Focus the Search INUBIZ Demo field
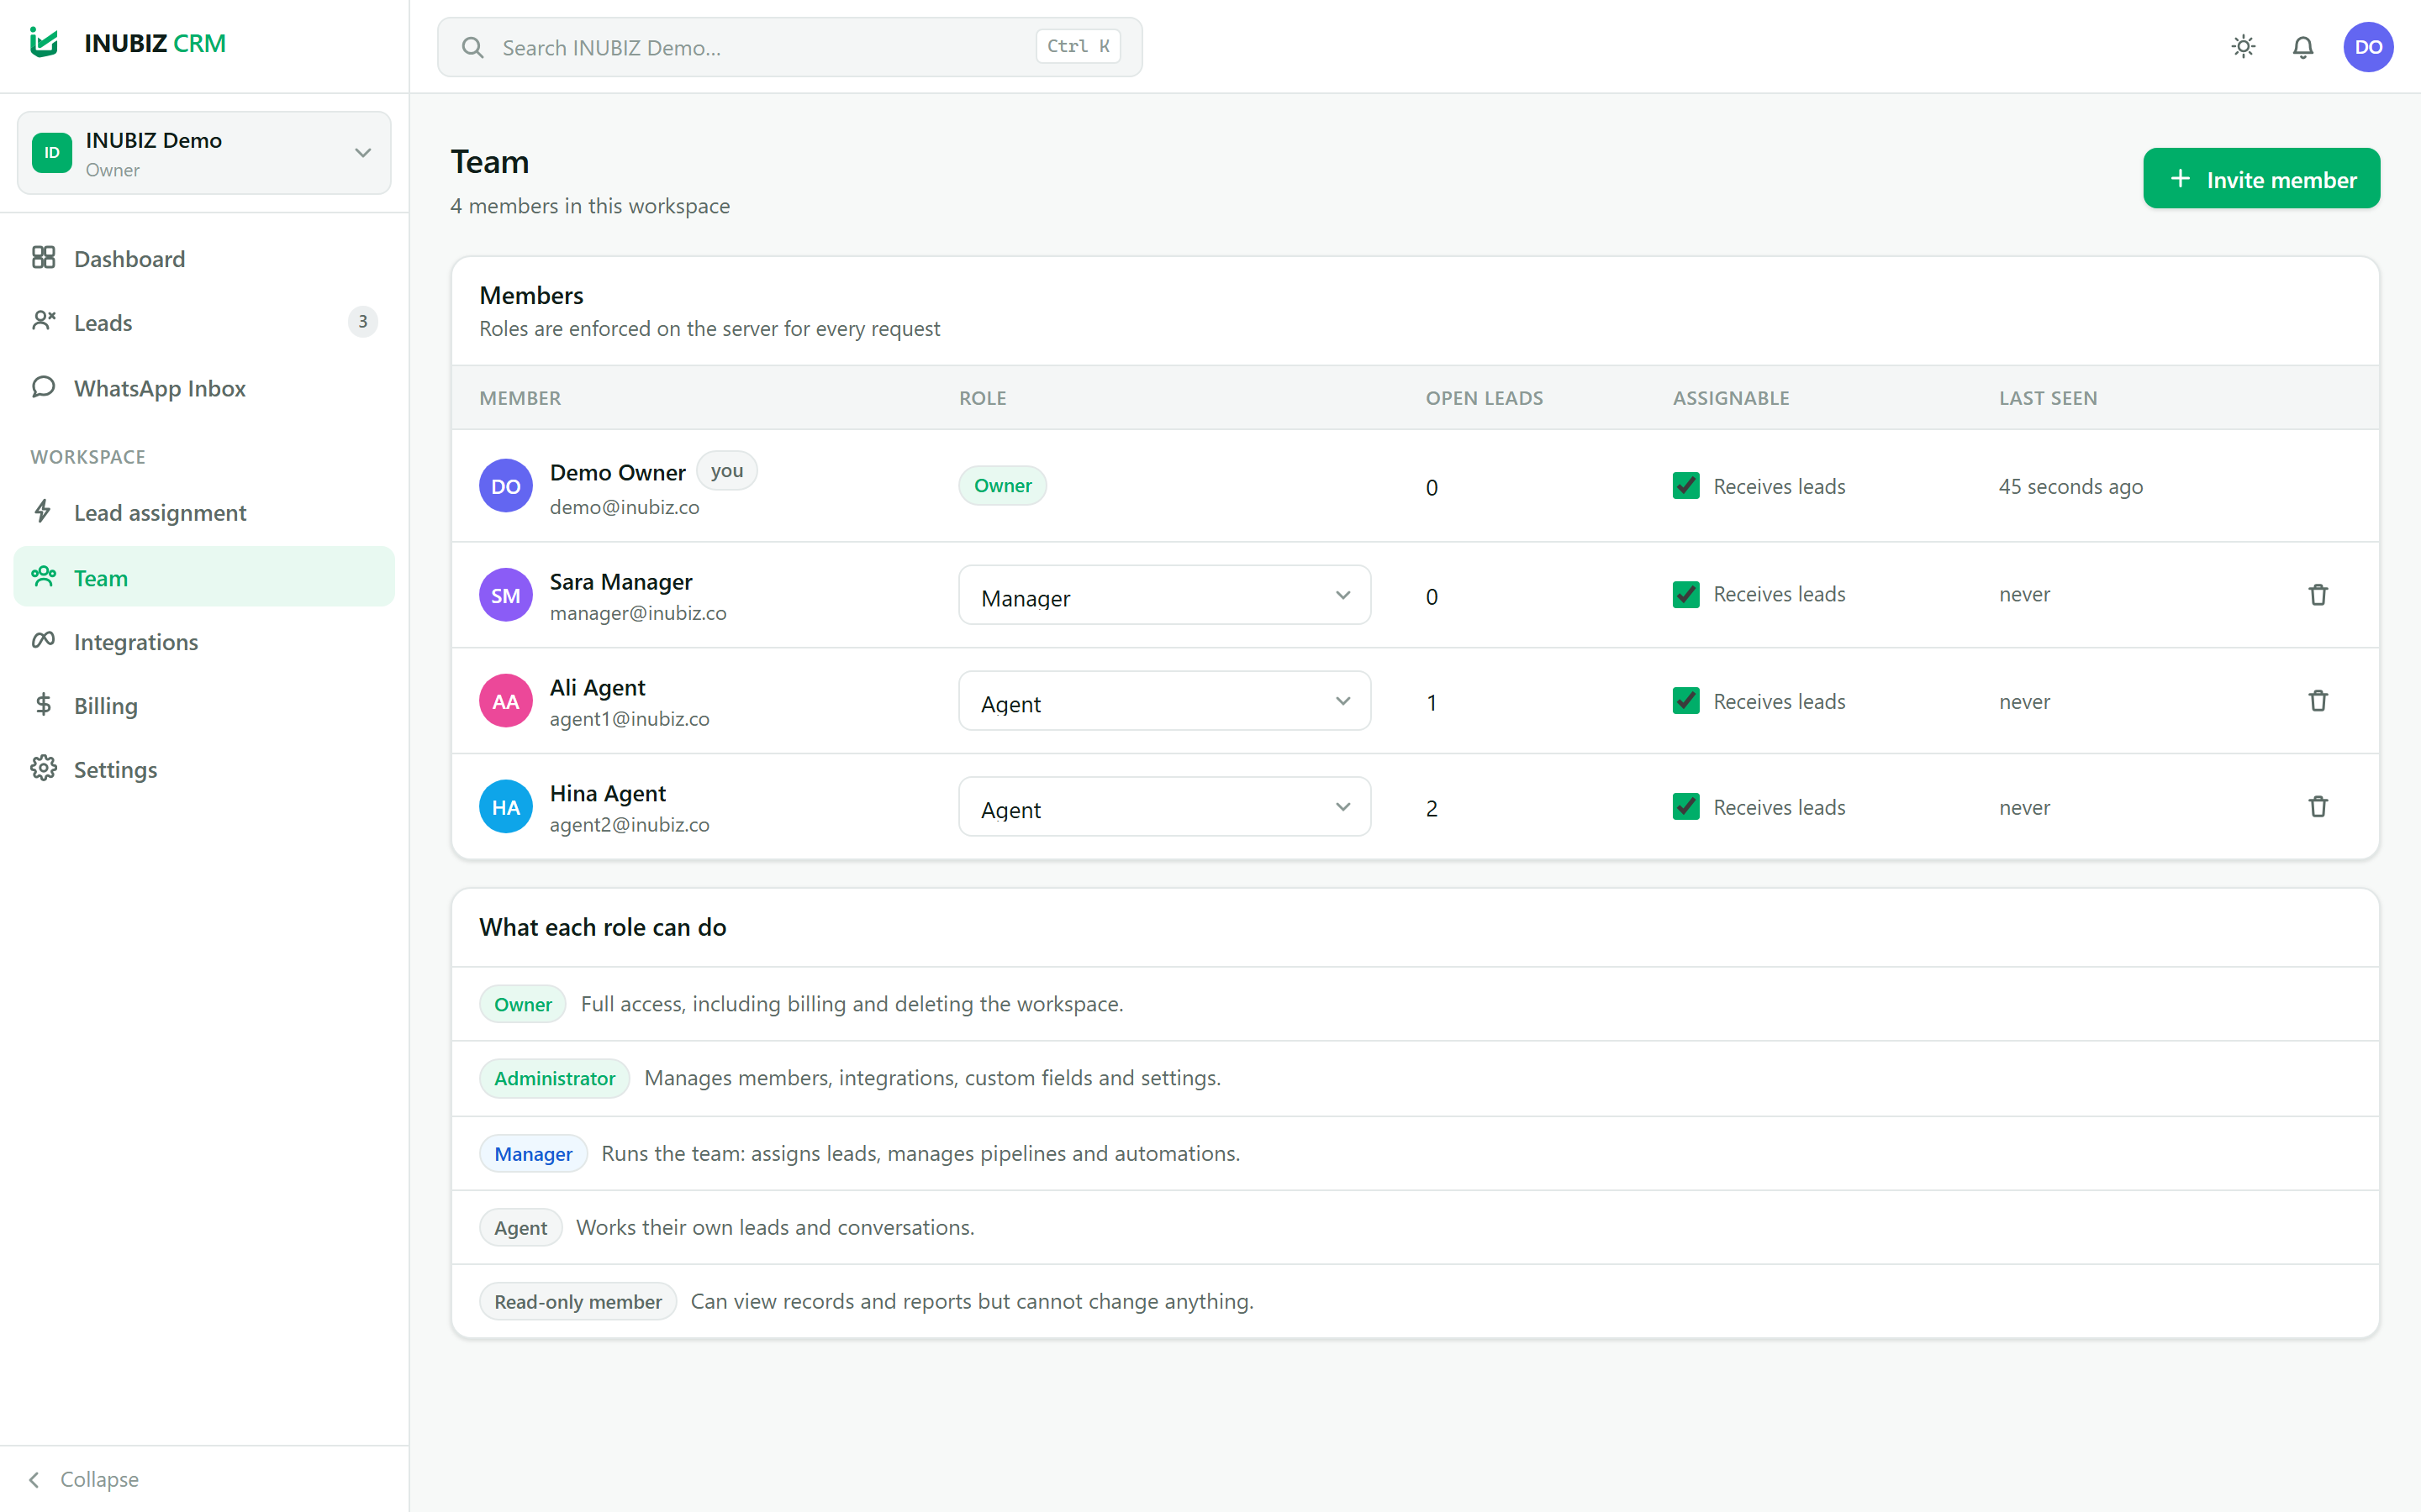Viewport: 2421px width, 1512px height. point(789,47)
